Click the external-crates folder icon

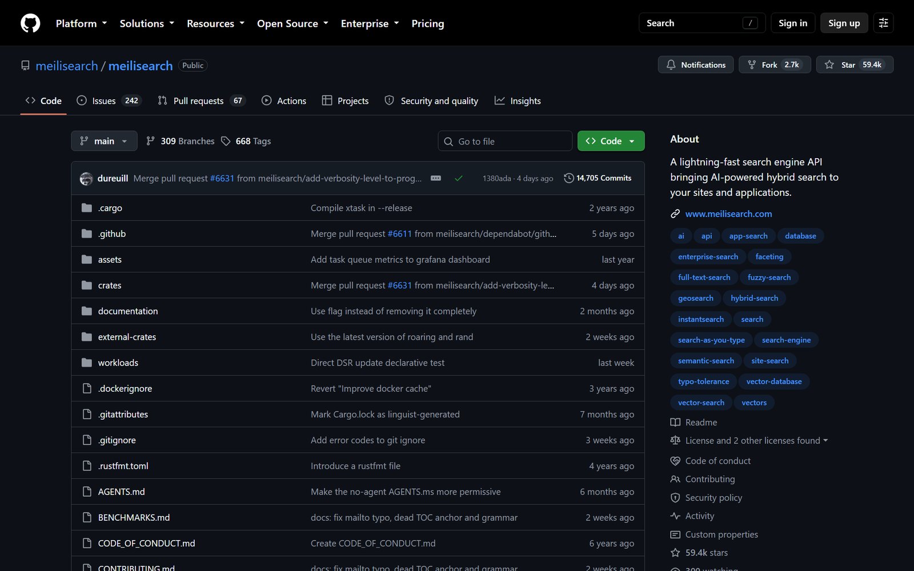coord(87,337)
